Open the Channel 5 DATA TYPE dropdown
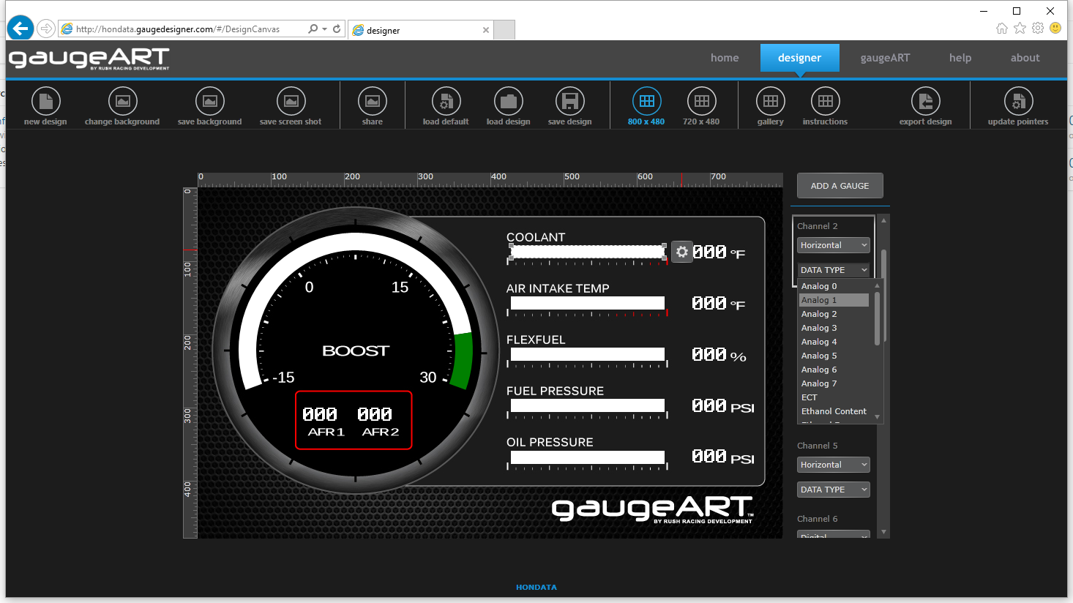This screenshot has width=1073, height=603. pyautogui.click(x=833, y=489)
